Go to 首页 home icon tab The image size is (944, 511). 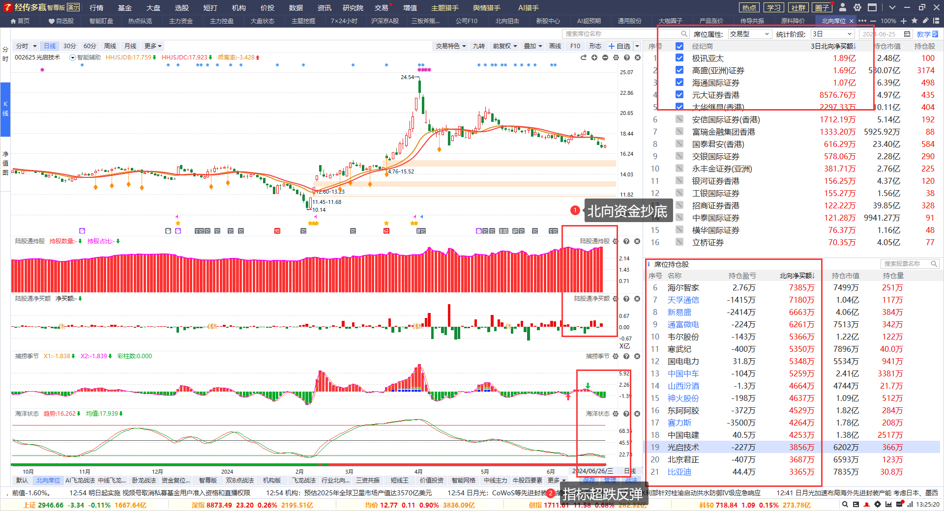pos(20,21)
